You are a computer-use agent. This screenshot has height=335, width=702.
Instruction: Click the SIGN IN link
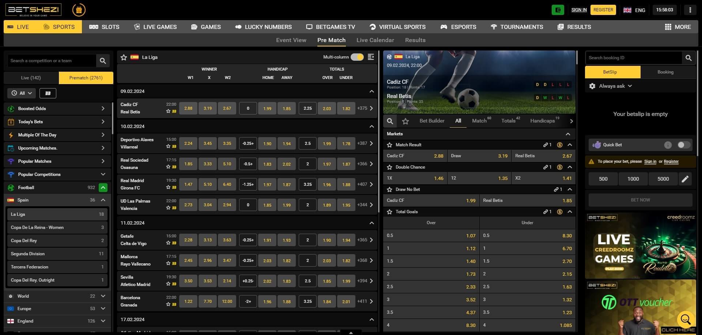[579, 10]
